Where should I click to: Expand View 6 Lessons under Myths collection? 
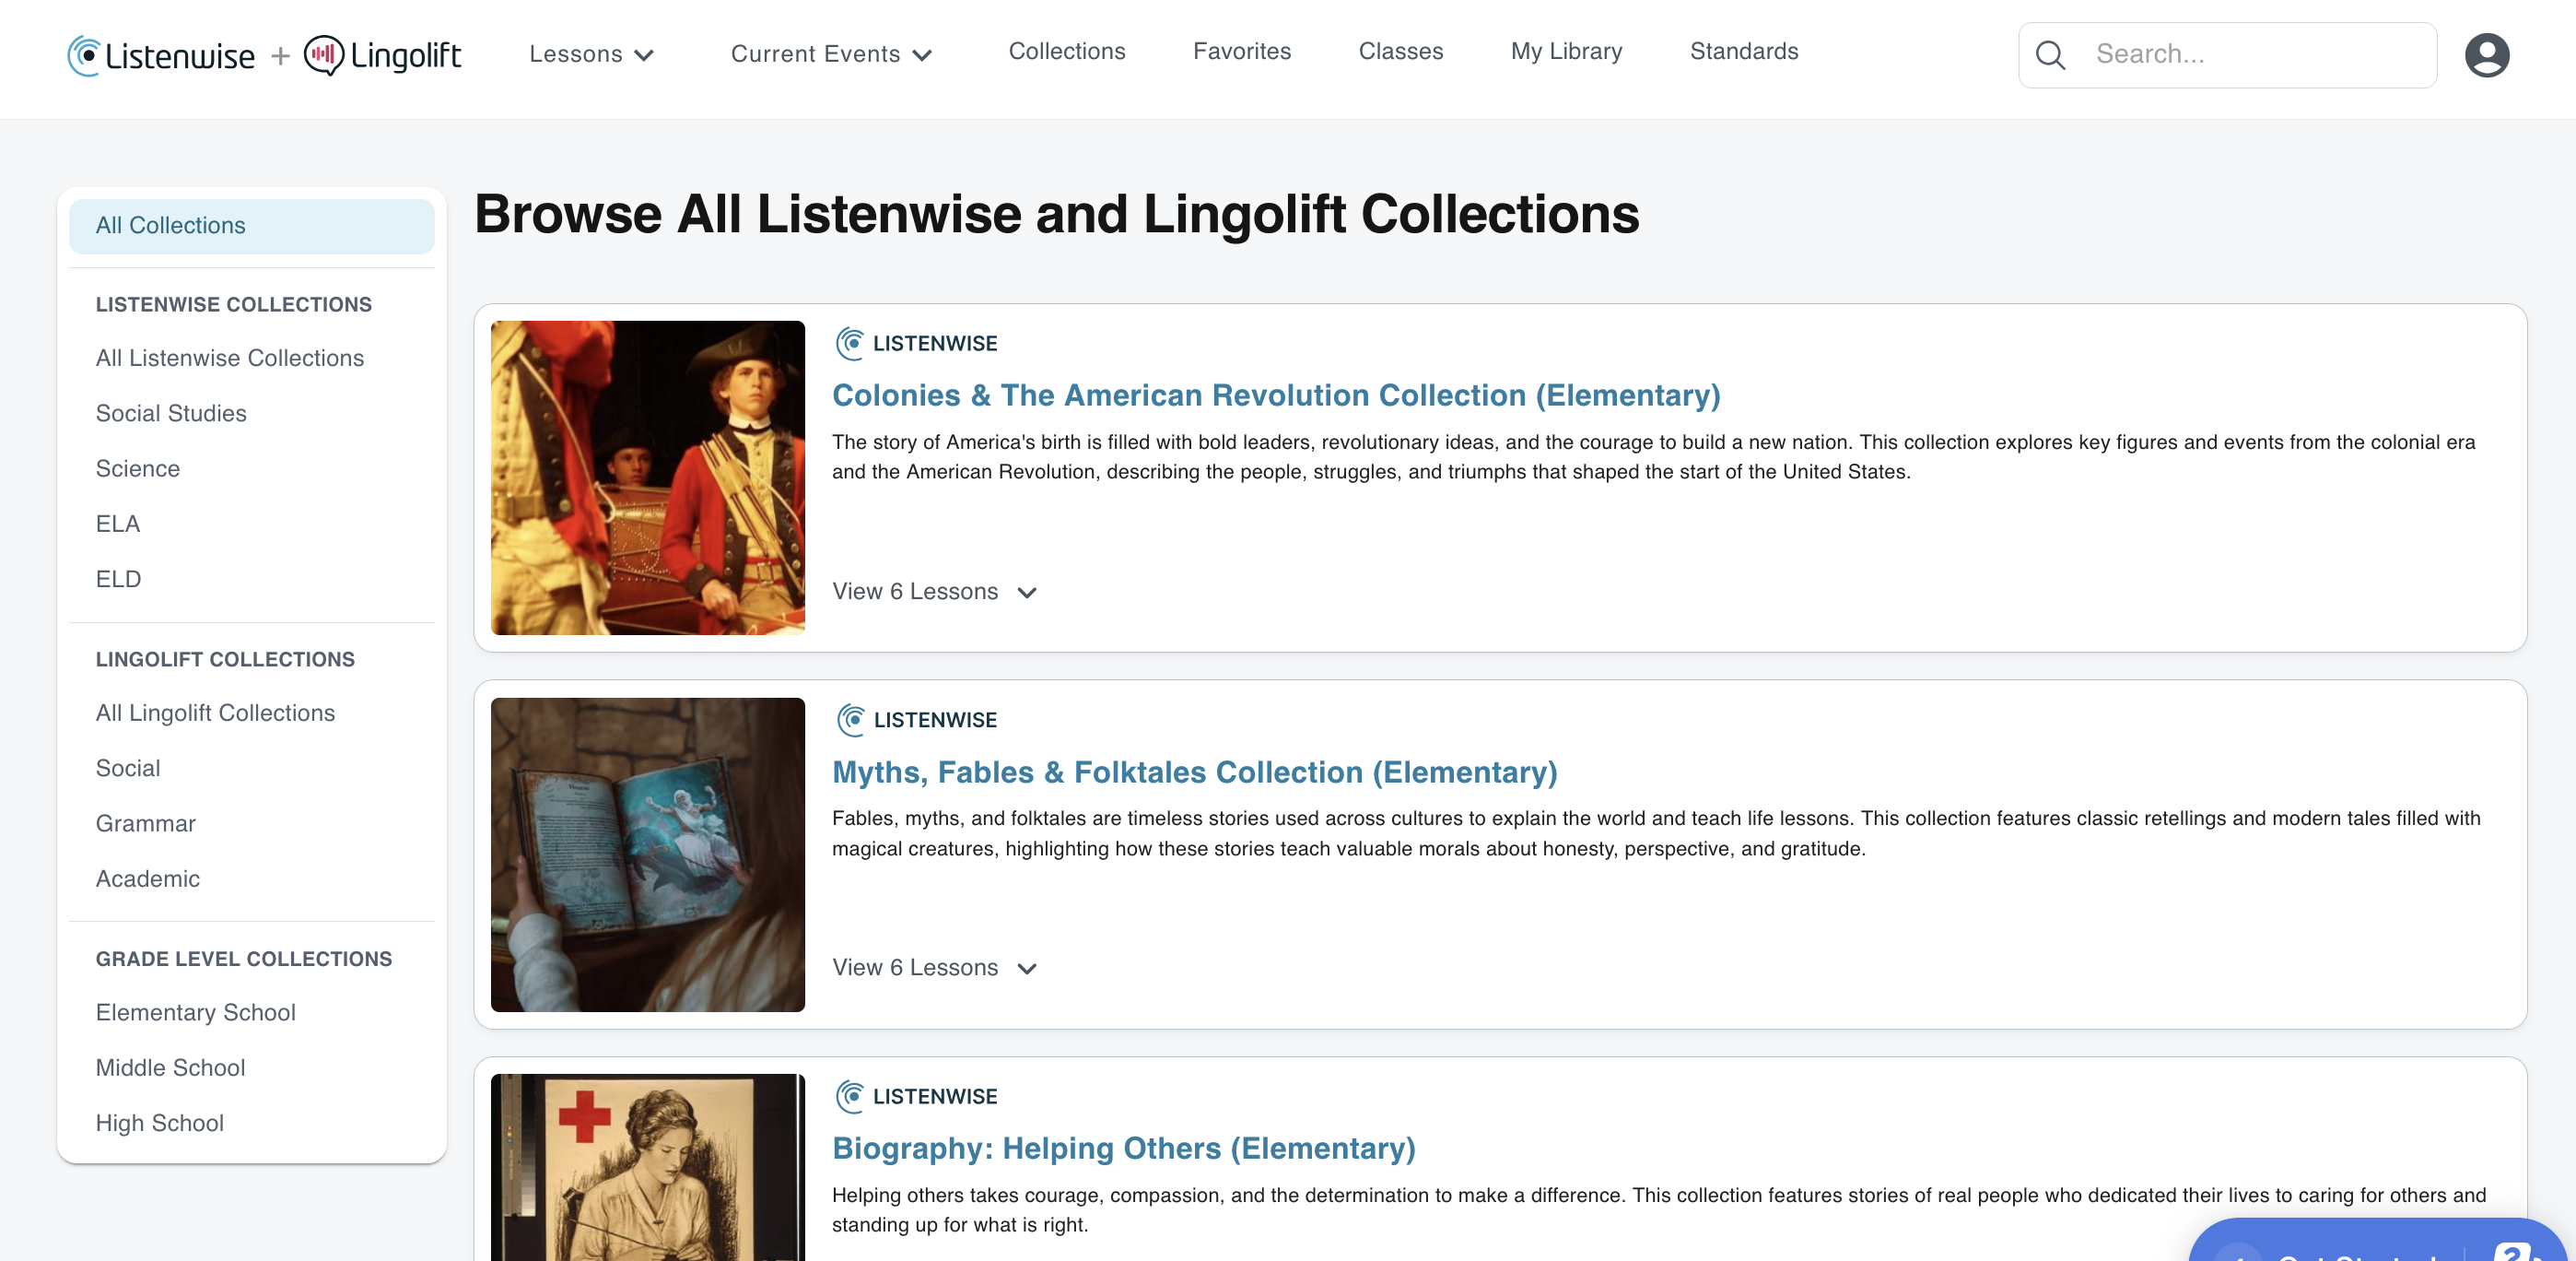[x=934, y=968]
